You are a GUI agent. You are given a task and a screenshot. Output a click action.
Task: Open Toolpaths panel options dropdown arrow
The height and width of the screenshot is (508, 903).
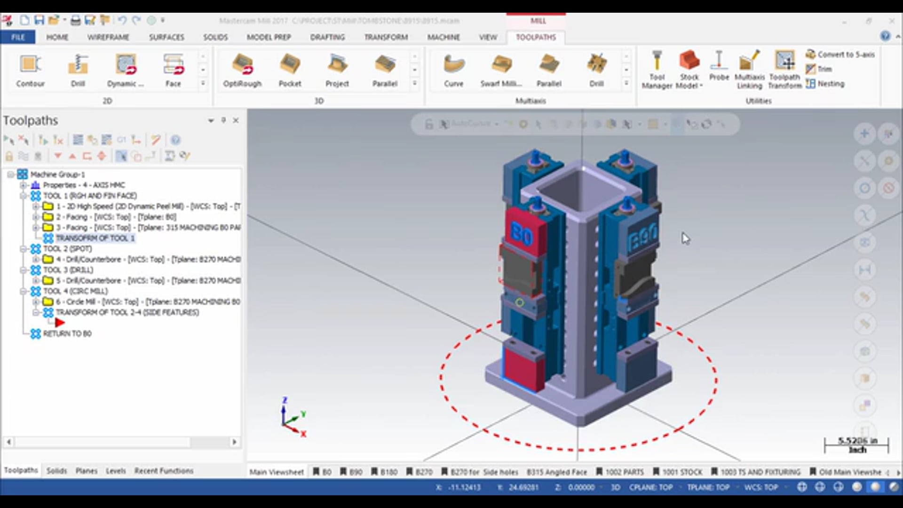[x=211, y=121]
